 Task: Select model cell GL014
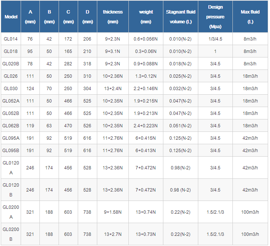coord(11,39)
